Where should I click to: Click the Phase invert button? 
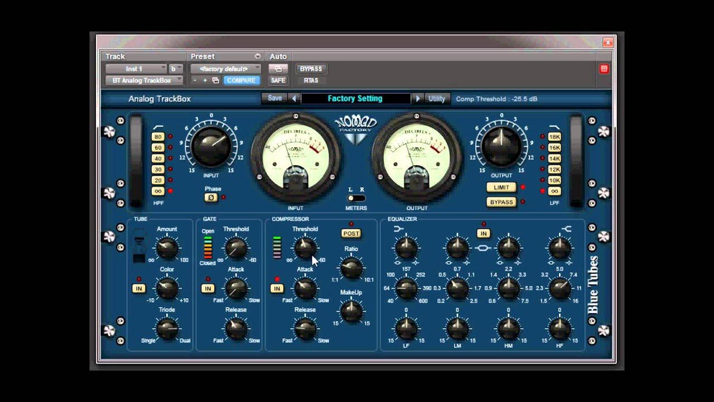pyautogui.click(x=211, y=197)
